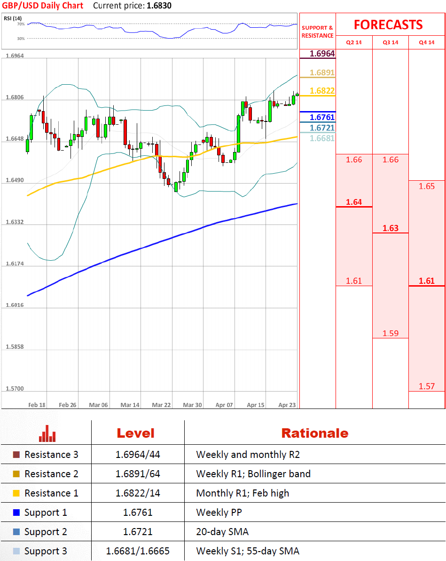Select the Q2 14 forecast column header
This screenshot has width=446, height=561.
click(354, 42)
